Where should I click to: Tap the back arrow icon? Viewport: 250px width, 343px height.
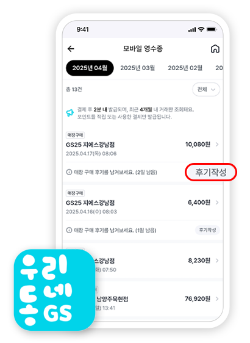pyautogui.click(x=71, y=49)
